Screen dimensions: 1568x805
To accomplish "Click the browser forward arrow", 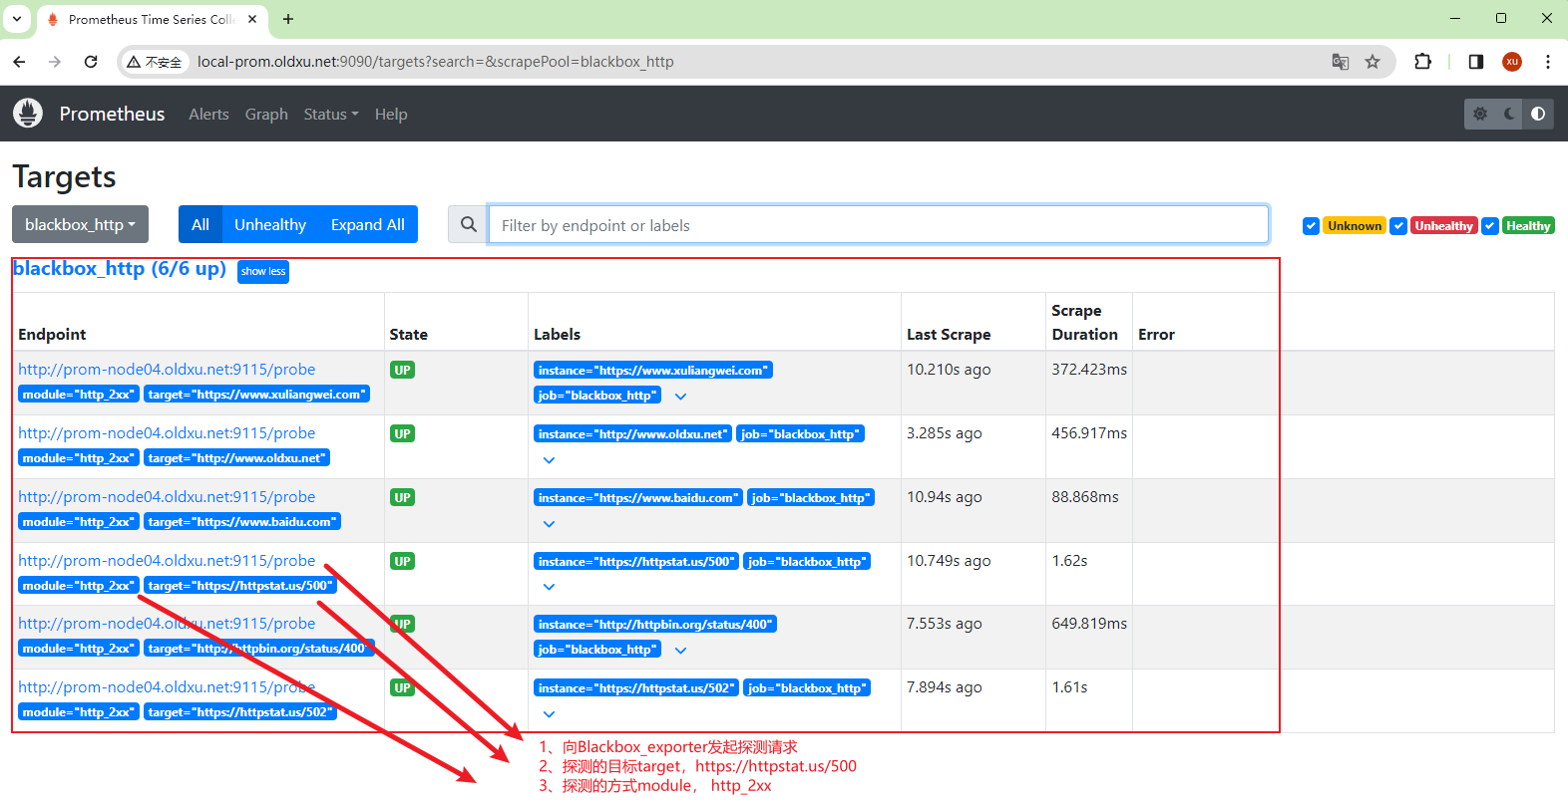I will (x=55, y=62).
